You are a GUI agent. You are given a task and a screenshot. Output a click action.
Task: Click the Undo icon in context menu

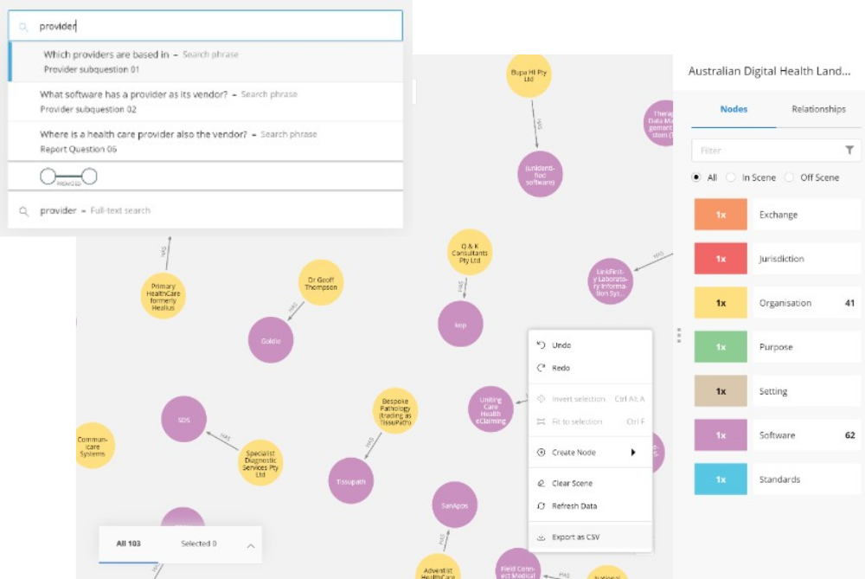click(x=541, y=345)
